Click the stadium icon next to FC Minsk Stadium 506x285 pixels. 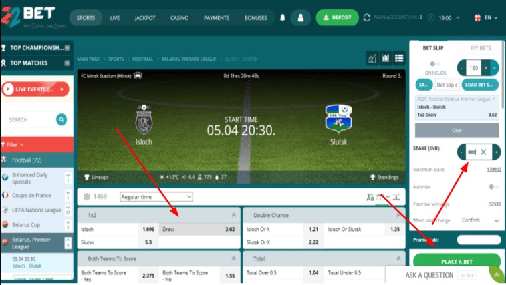pos(138,76)
